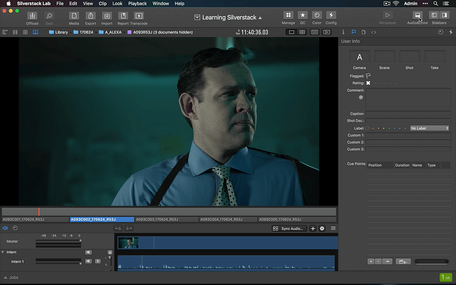Open the File menu

(60, 3)
